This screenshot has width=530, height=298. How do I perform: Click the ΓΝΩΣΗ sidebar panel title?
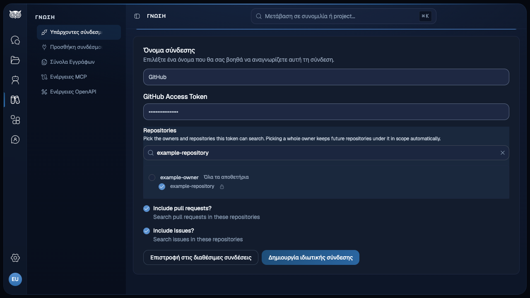pos(45,17)
